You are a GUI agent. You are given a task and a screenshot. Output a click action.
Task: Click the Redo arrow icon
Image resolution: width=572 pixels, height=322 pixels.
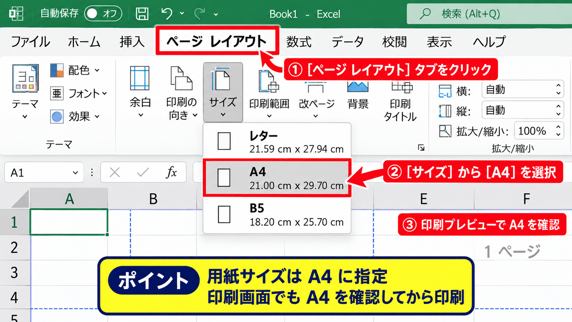pos(199,14)
